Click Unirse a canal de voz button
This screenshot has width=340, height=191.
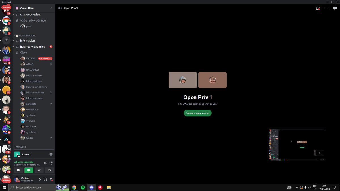coord(197,113)
